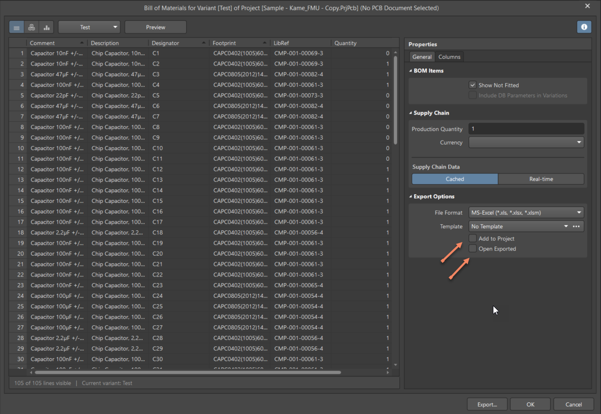Click the horizontal scrollbar of the table

click(188, 372)
